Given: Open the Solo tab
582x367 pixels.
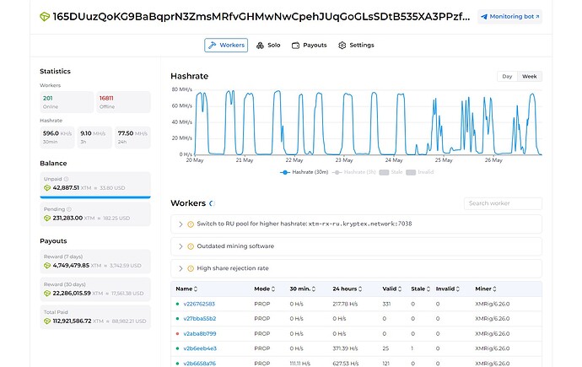Looking at the screenshot, I should [268, 46].
